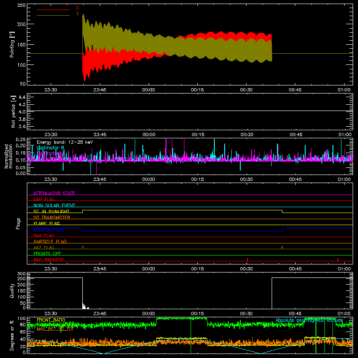Select the Pointing axis title
The width and height of the screenshot is (358, 358).
tap(12, 44)
